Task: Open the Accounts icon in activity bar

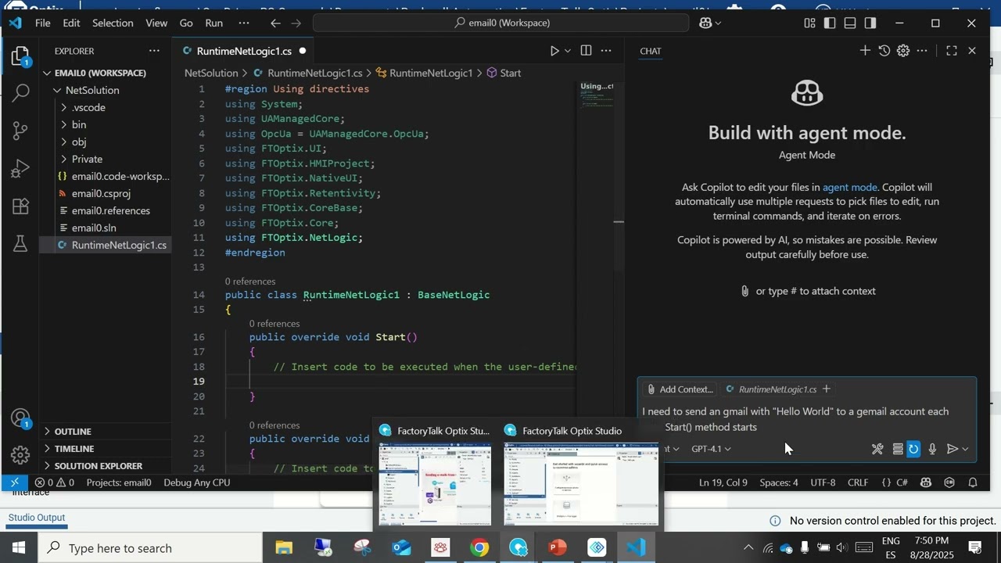Action: coord(20,418)
